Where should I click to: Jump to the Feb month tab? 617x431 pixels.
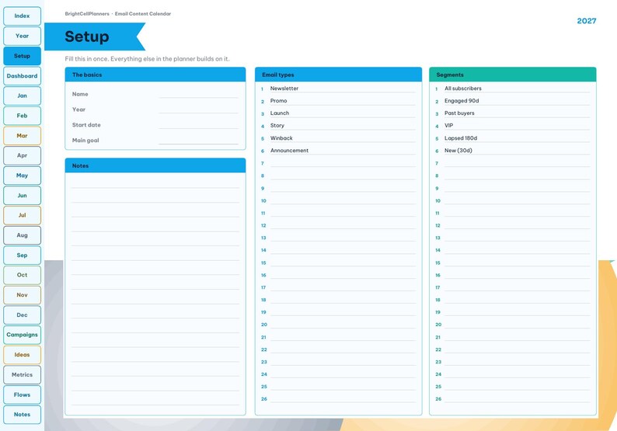22,116
